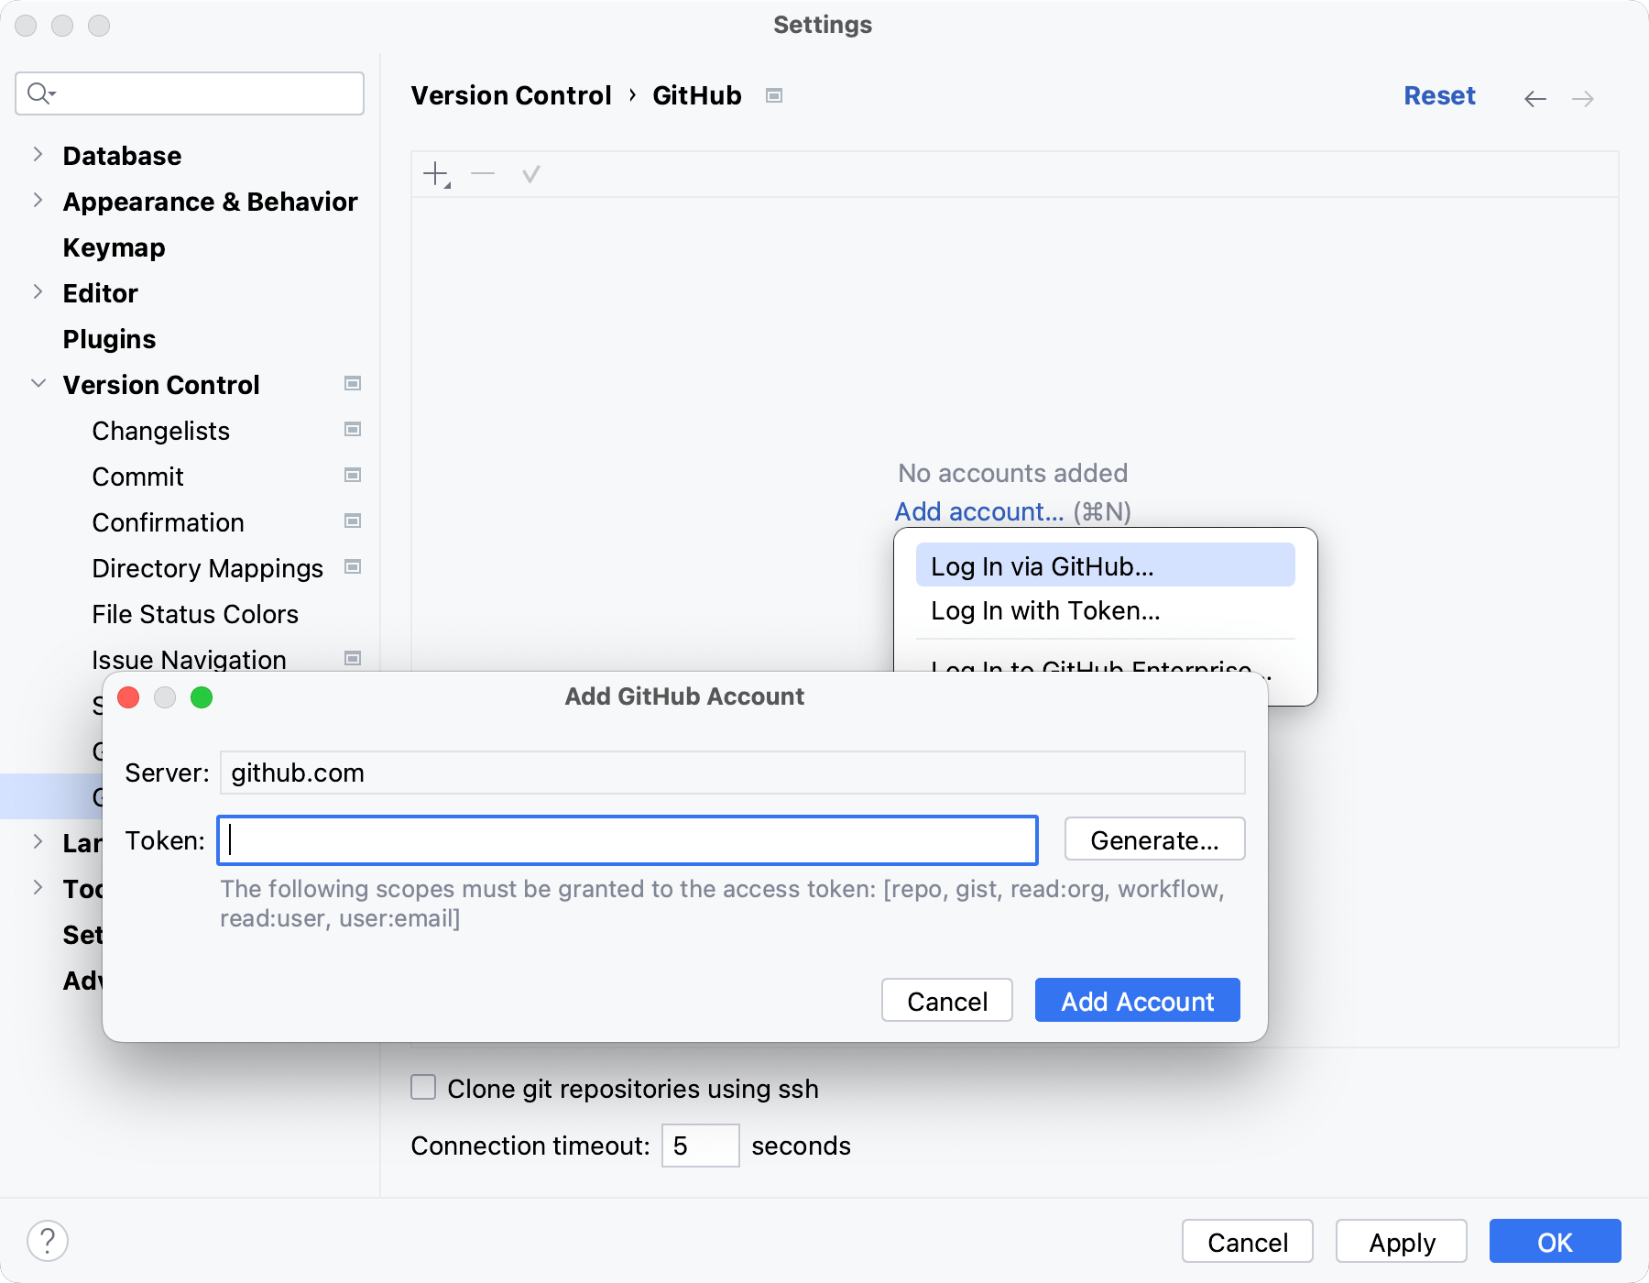The width and height of the screenshot is (1649, 1283).
Task: Expand the Appearance & Behavior section
Action: (x=38, y=201)
